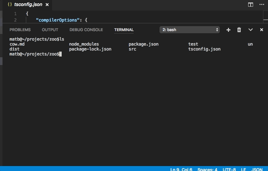Screen dimensions: 268x171
Task: Click line number 2 in editor gutter
Action: click(x=15, y=20)
